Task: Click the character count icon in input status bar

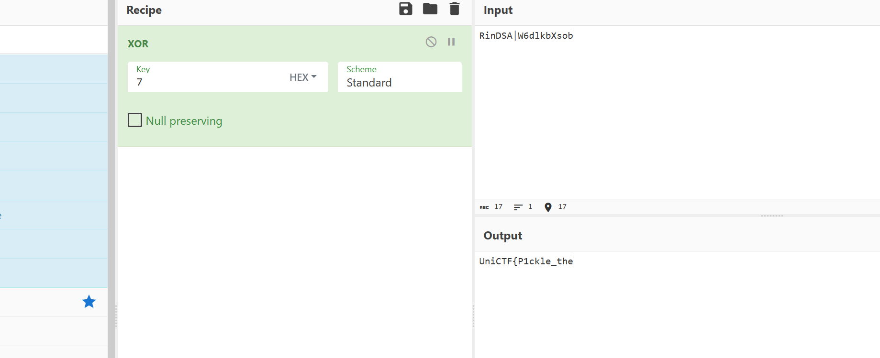Action: 484,207
